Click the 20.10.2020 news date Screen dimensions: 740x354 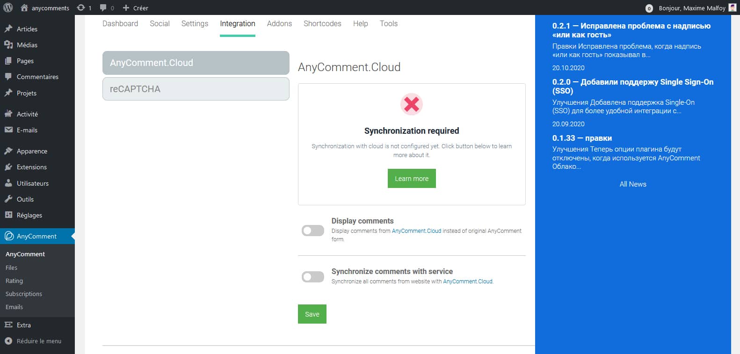pyautogui.click(x=568, y=68)
